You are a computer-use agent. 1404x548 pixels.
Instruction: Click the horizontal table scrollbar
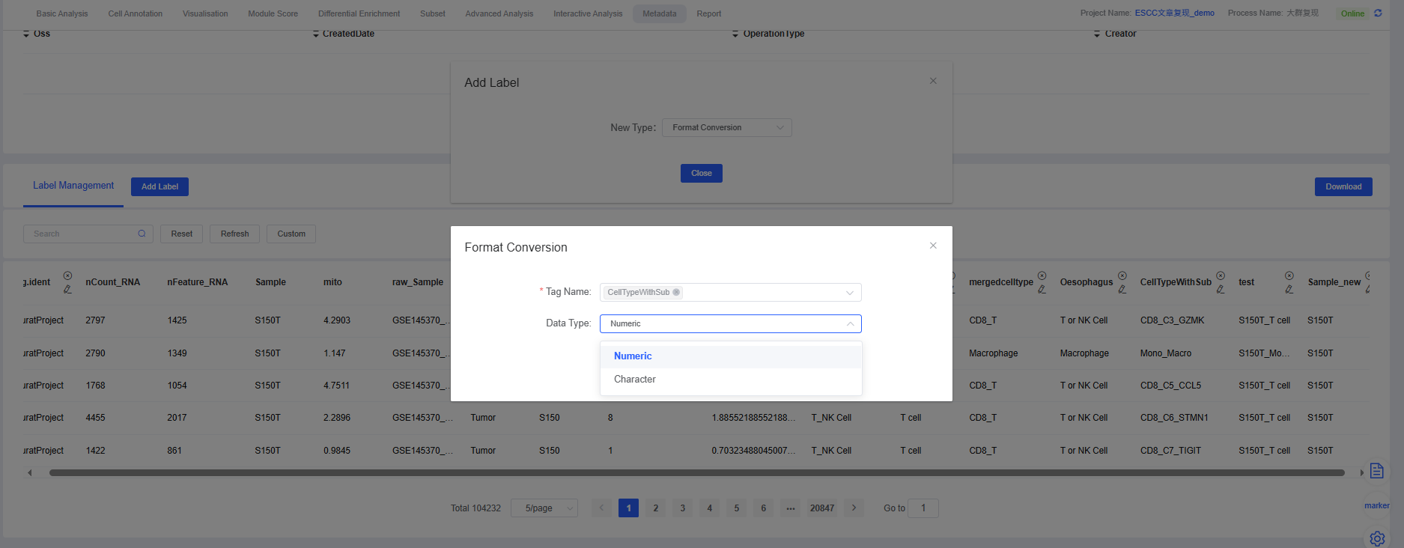click(696, 472)
